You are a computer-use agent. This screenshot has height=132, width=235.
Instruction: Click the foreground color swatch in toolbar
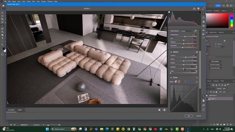pyautogui.click(x=3, y=49)
